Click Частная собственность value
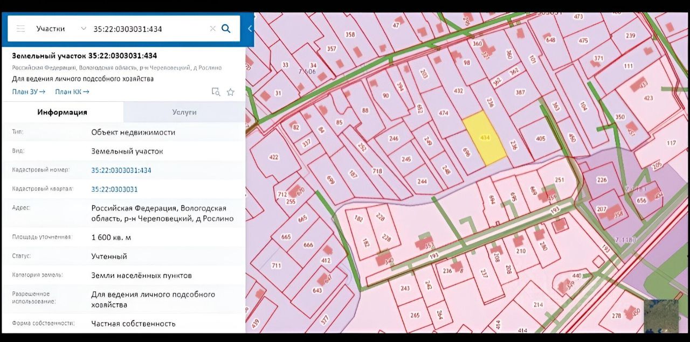The height and width of the screenshot is (342, 690). pos(134,323)
